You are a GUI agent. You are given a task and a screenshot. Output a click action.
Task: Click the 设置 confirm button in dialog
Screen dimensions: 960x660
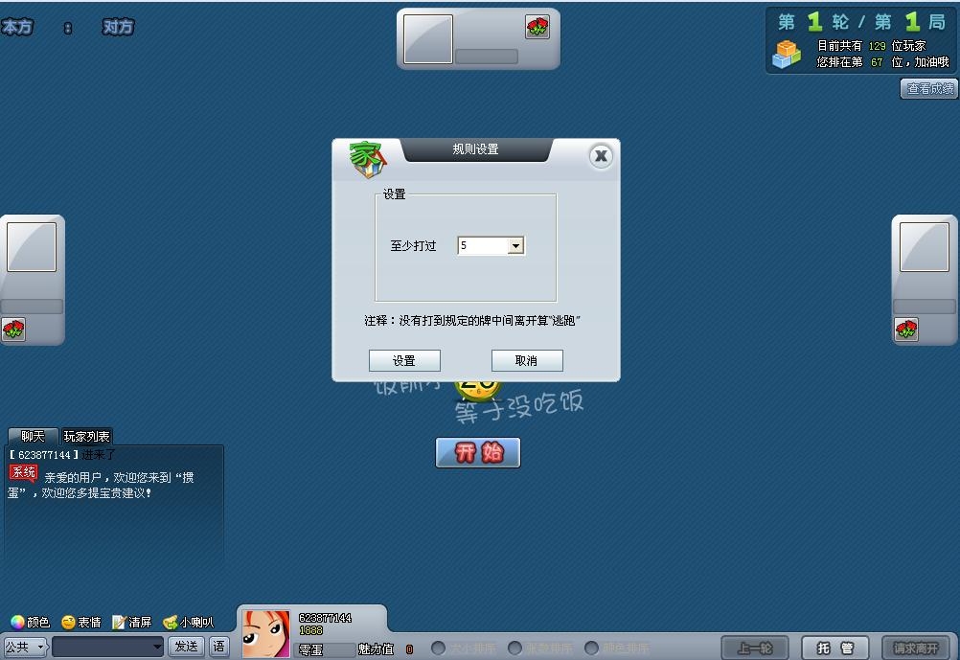pos(404,361)
